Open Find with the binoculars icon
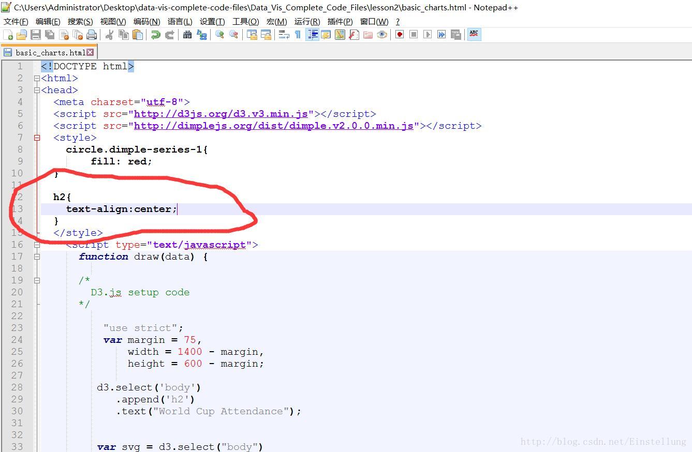 coord(187,35)
